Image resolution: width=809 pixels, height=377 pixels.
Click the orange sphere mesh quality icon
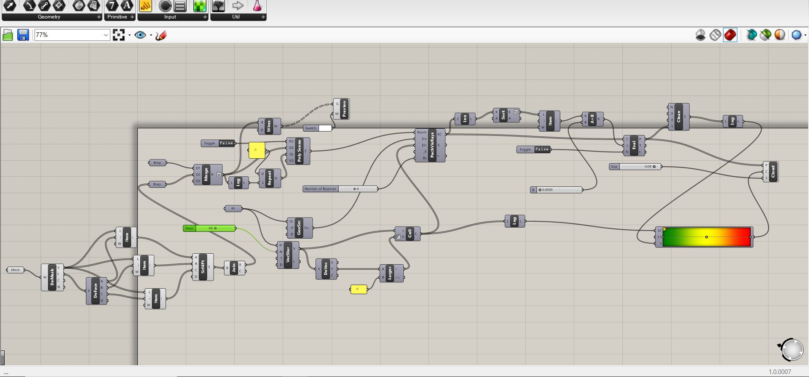(780, 35)
